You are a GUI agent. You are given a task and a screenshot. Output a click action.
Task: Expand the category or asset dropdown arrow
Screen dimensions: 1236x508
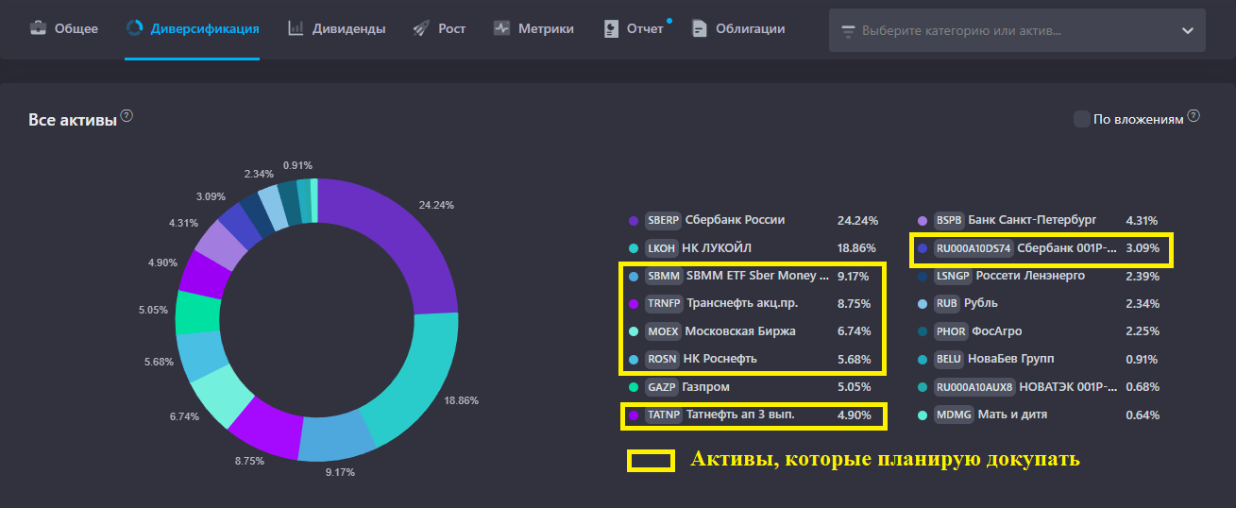pyautogui.click(x=1187, y=31)
